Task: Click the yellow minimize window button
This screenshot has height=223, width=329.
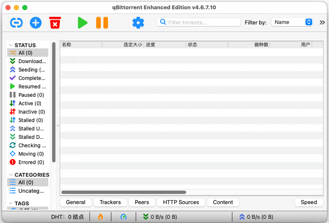Action: [16, 8]
